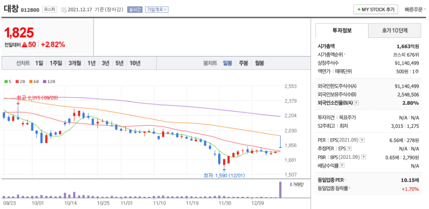Screen dimensions: 429x209
Task: Click the help icon next to PER EPS(2021.09)
Action: click(362, 140)
